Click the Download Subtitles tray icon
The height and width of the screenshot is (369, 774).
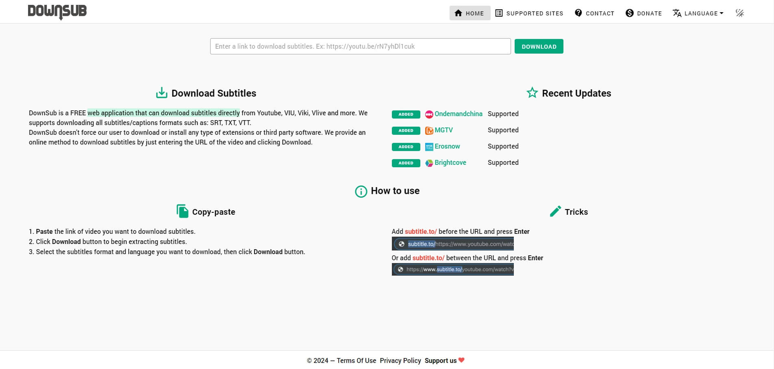tap(162, 93)
